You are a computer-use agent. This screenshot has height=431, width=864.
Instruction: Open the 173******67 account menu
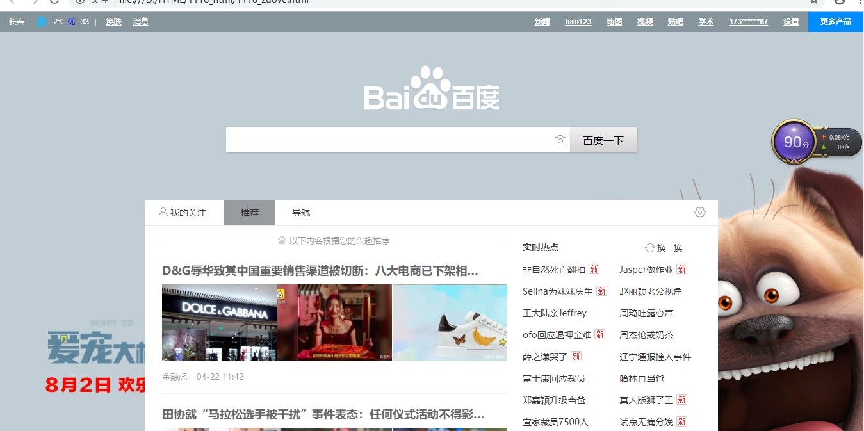click(749, 22)
